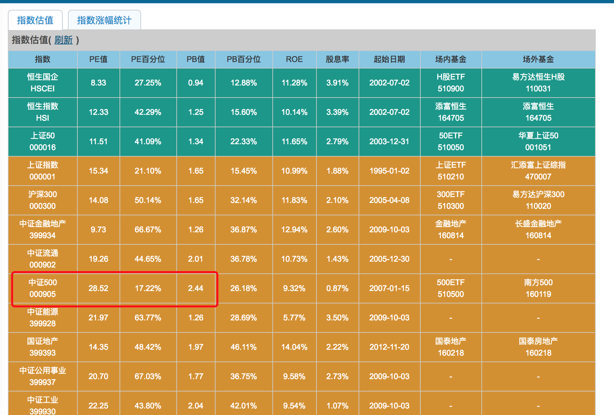Click the H股ETF 510900 fund cell
Viewport: 614px width, 415px height.
[451, 83]
